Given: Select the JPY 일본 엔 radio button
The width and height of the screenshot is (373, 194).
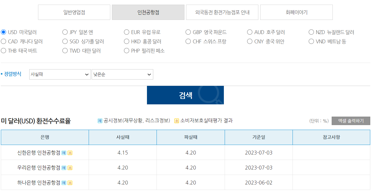Looking at the screenshot, I should [x=65, y=32].
